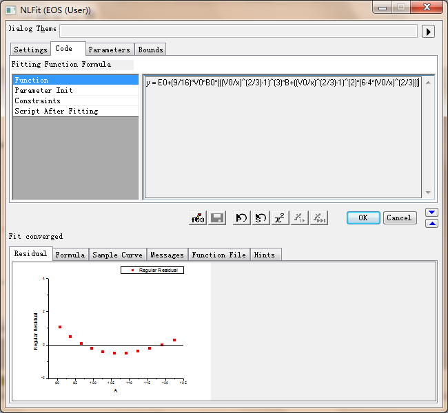The width and height of the screenshot is (448, 413).
Task: Click the initialize parameters icon
Action: 242,218
